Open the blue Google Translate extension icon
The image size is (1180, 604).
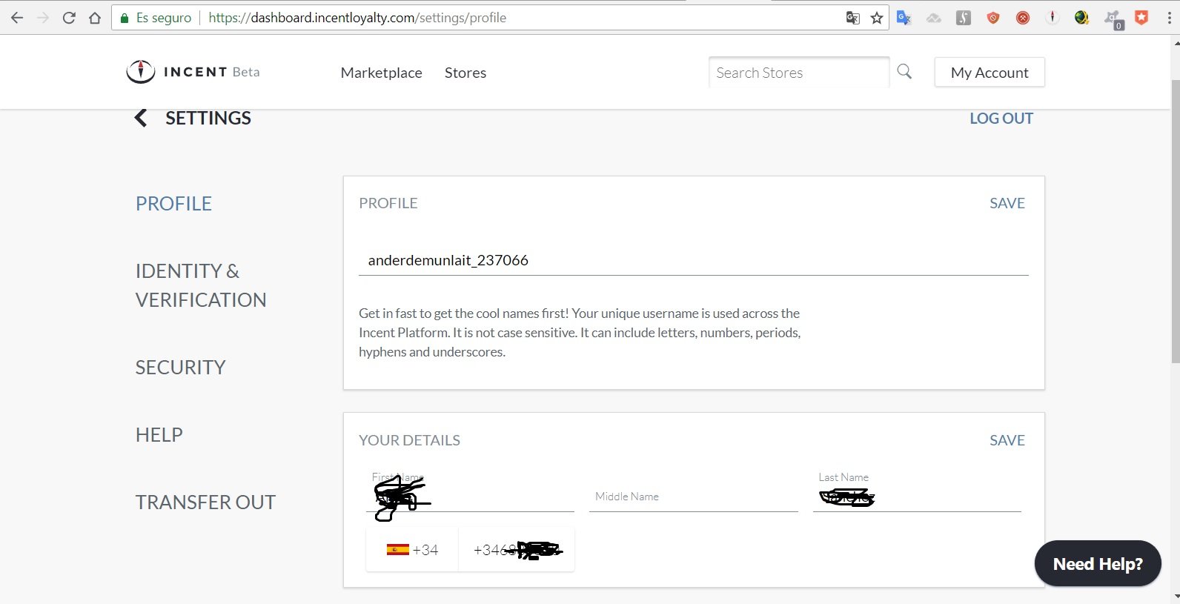tap(904, 18)
